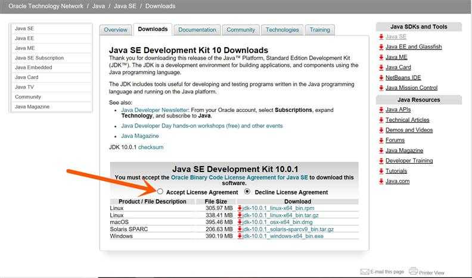
Task: Open Demos and Videos link
Action: click(409, 130)
